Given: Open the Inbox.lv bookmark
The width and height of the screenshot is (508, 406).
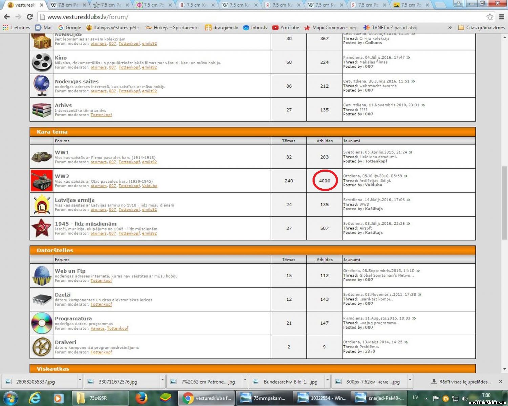Looking at the screenshot, I should coord(255,28).
